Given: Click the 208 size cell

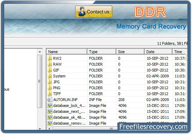Looking at the screenshot, I should tap(121, 100).
